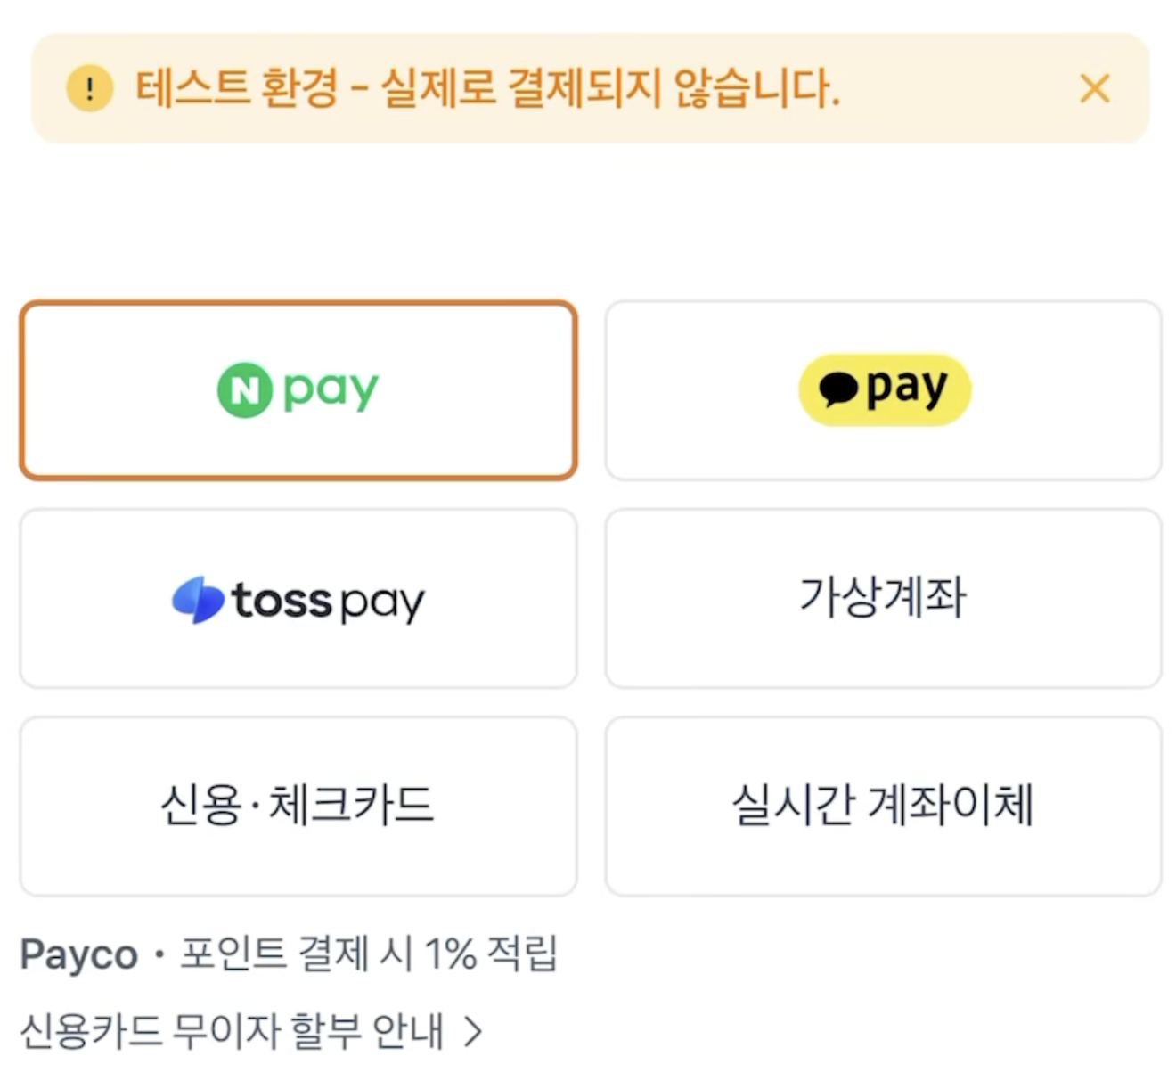The width and height of the screenshot is (1176, 1089).
Task: Click the Payco label text
Action: coord(78,954)
